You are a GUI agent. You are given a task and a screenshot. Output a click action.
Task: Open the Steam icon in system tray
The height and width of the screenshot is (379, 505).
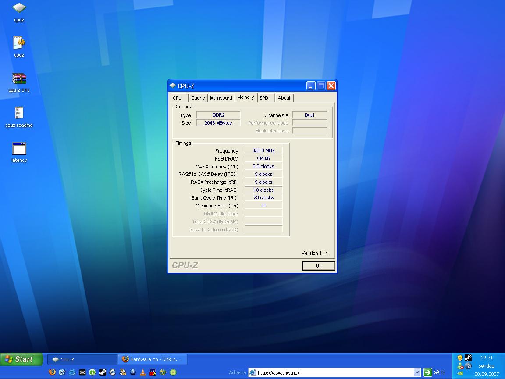click(468, 358)
